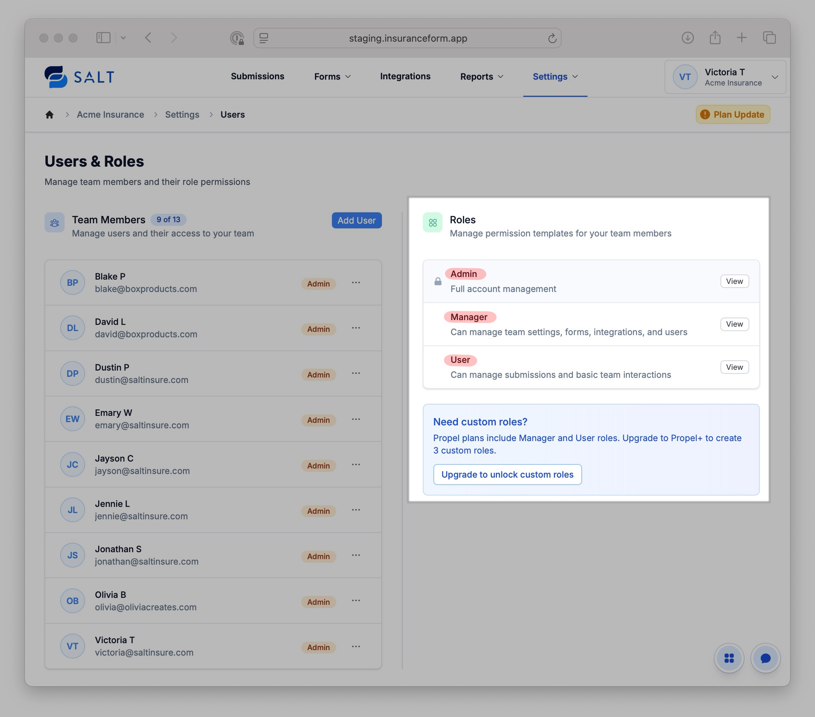Click the Add User button
This screenshot has height=717, width=815.
click(x=356, y=220)
